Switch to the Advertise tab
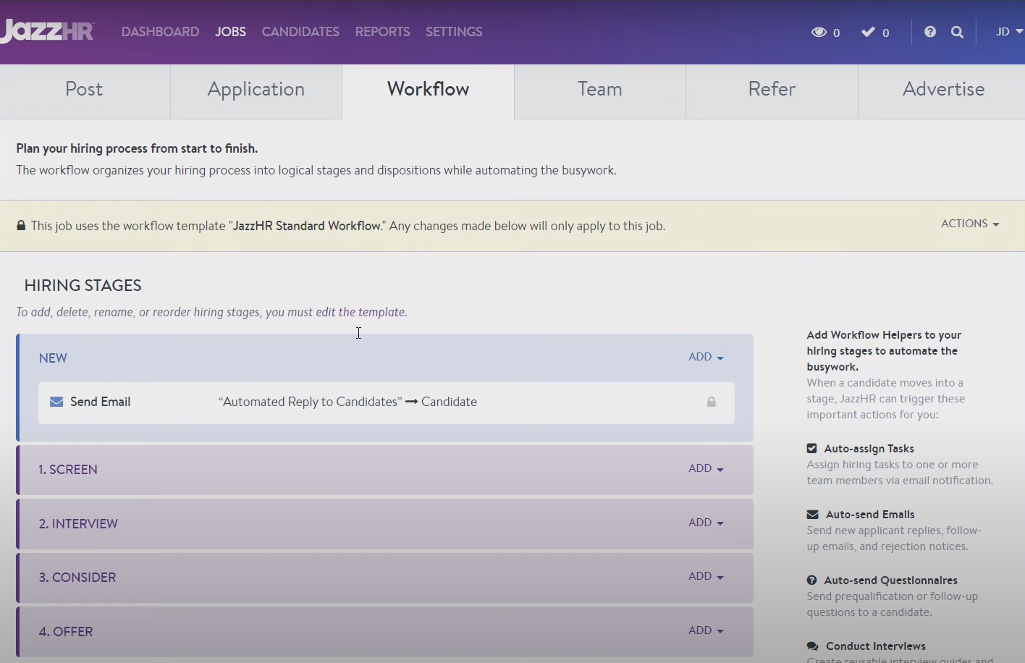This screenshot has width=1025, height=663. pyautogui.click(x=943, y=90)
